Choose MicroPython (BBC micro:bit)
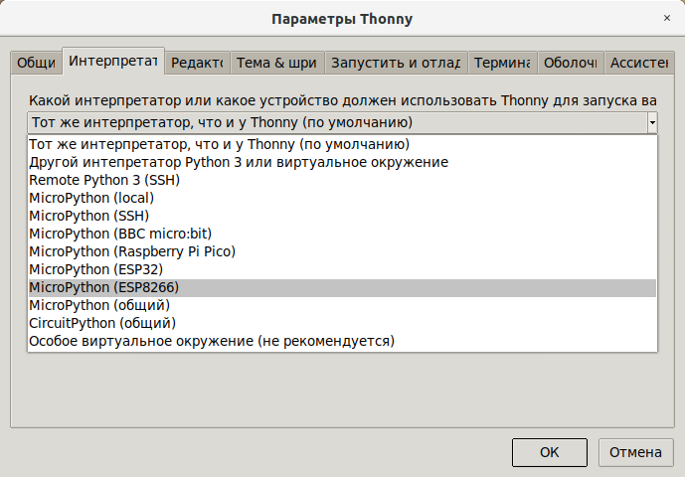The height and width of the screenshot is (477, 685). tap(342, 235)
